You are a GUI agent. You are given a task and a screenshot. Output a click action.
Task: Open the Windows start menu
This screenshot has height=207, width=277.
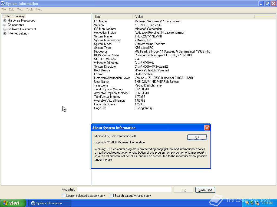click(x=13, y=203)
